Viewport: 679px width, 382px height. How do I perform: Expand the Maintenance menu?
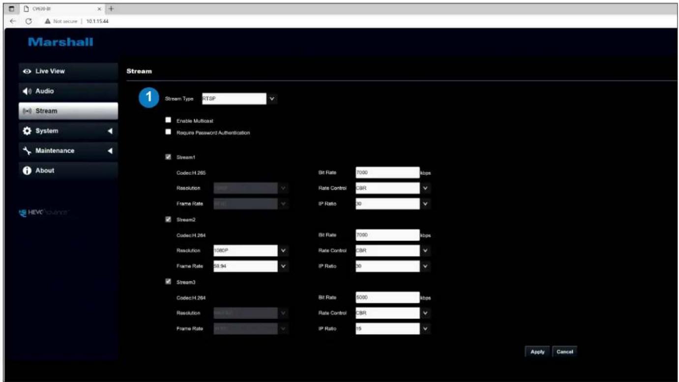pos(68,151)
